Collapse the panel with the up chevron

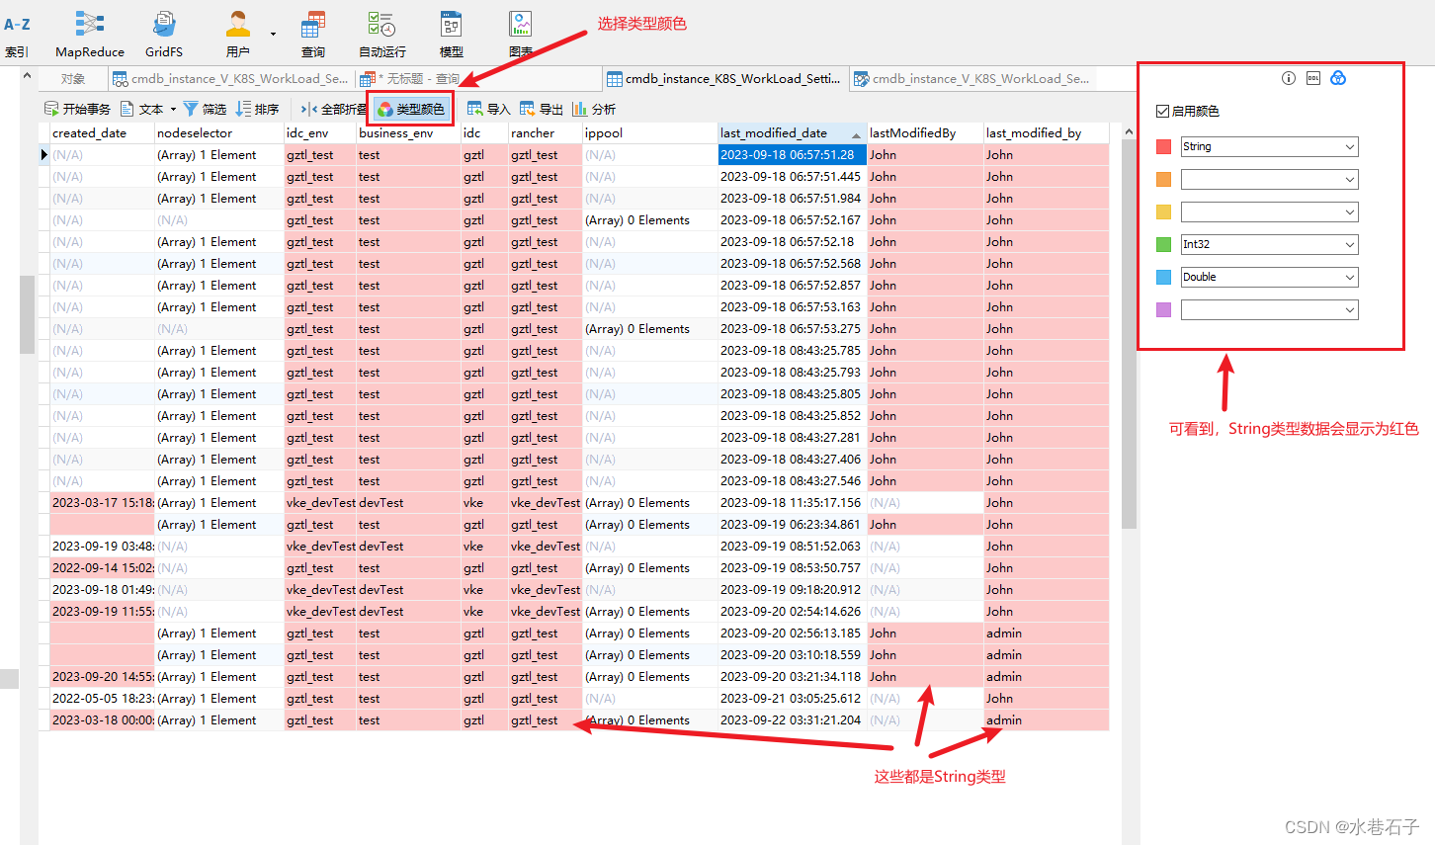coord(27,76)
